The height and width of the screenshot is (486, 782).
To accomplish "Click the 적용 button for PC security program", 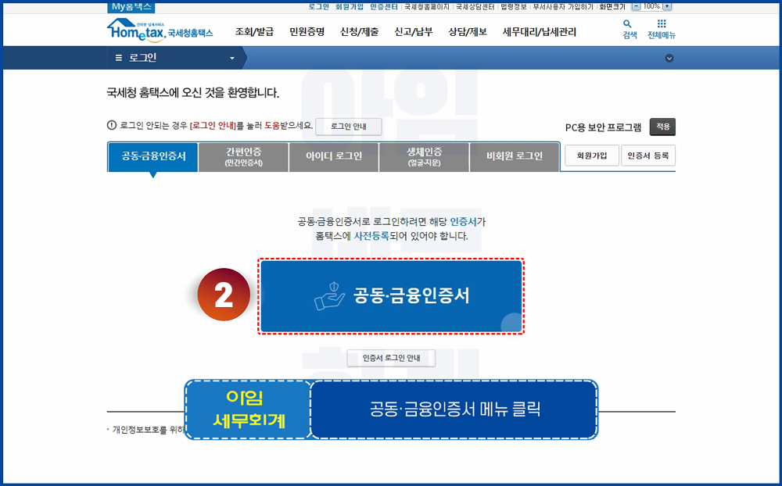I will click(x=662, y=127).
